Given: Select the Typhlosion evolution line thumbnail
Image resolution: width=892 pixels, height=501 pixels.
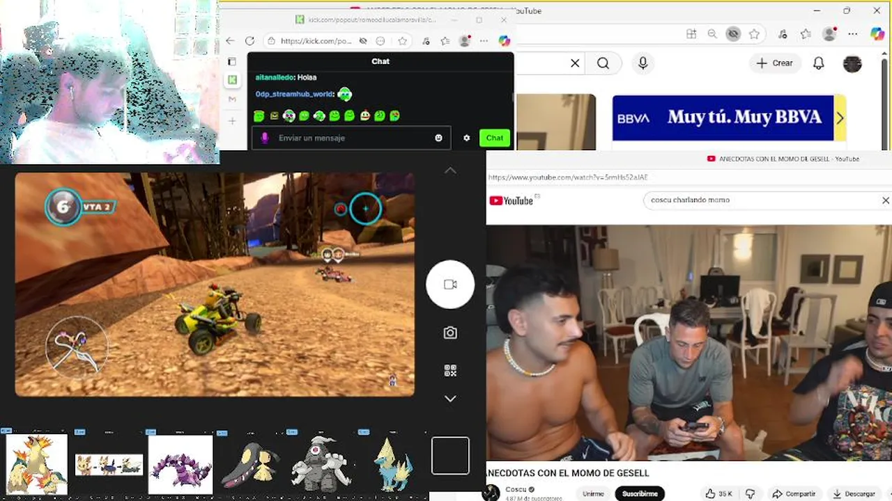Looking at the screenshot, I should (x=36, y=463).
